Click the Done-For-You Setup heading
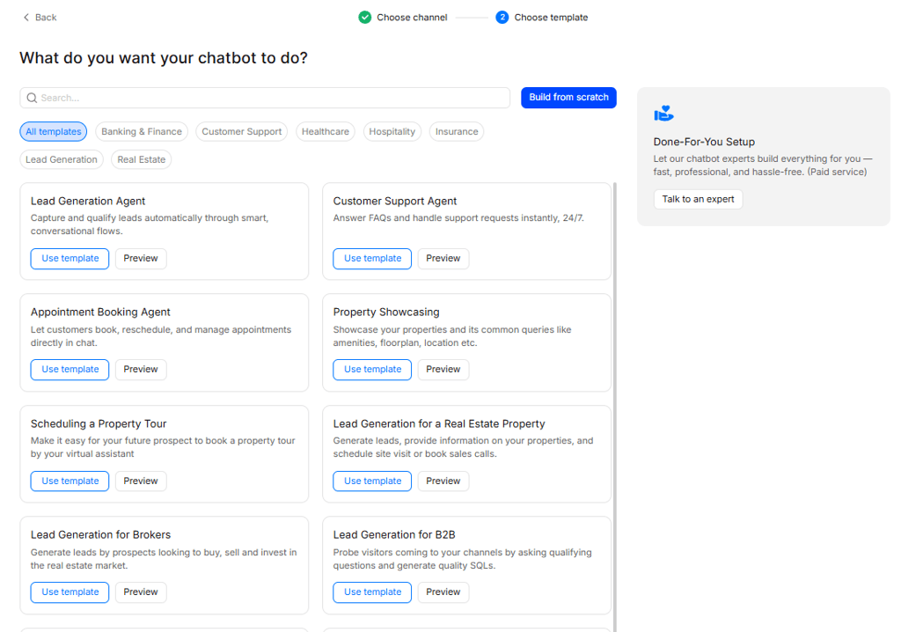Viewport: 901px width, 632px height. [704, 142]
